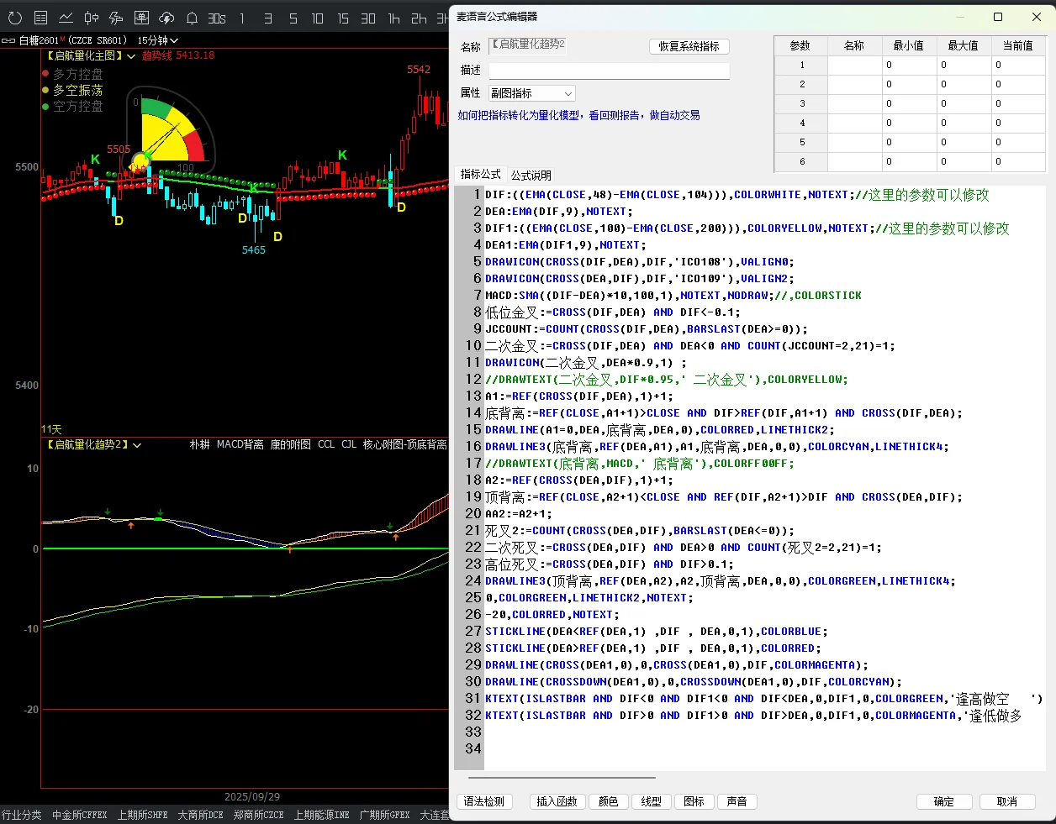
Task: Click code line 27 STICKLINE COLORBLUE
Action: coord(657,632)
